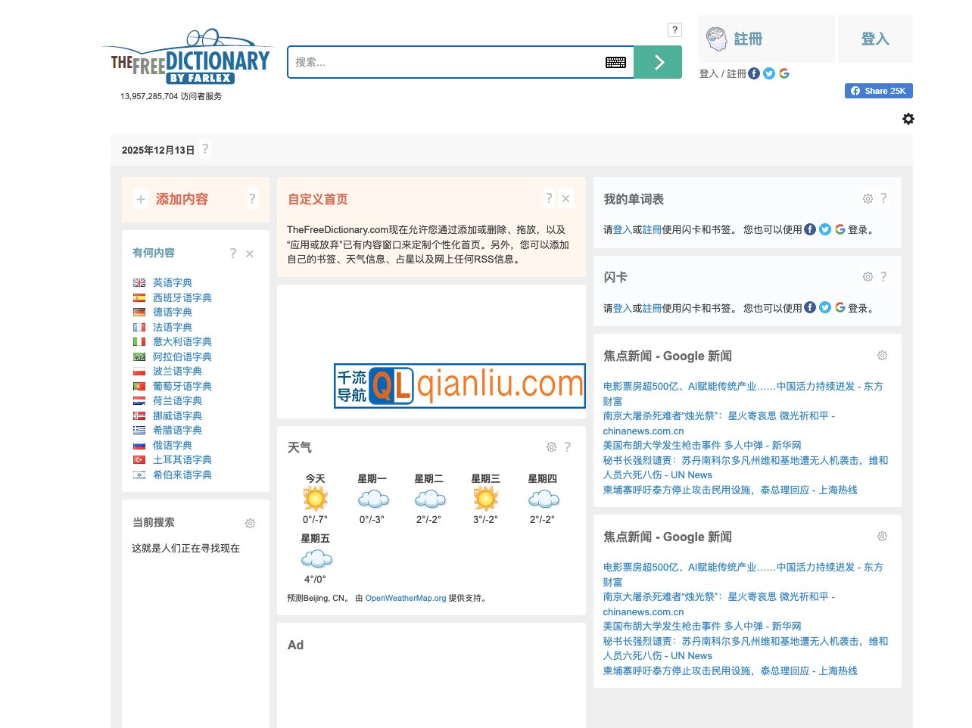This screenshot has width=972, height=728.
Task: Open the page settings gear at top right
Action: coord(908,119)
